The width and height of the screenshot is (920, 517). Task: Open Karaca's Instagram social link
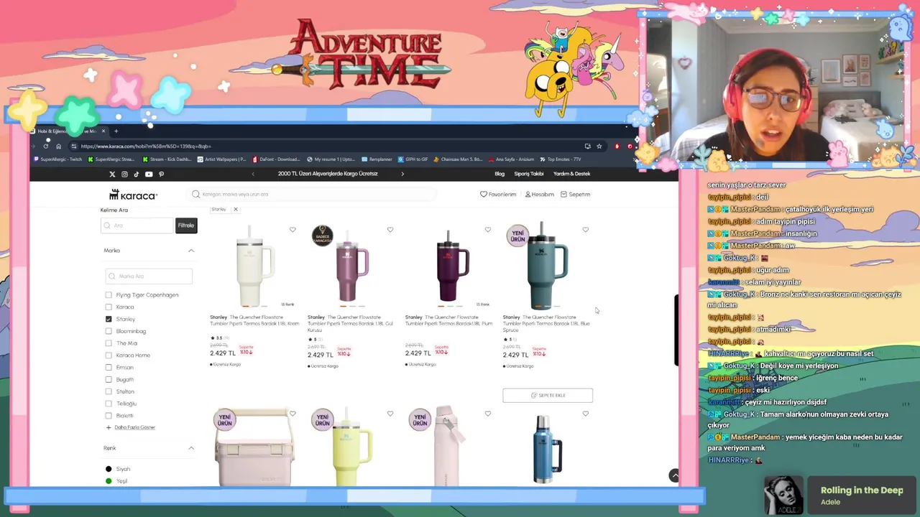(124, 174)
